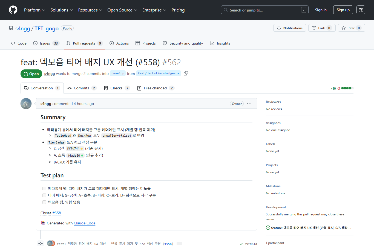The width and height of the screenshot is (374, 246).
Task: Click the Owner label badge
Action: point(237,104)
